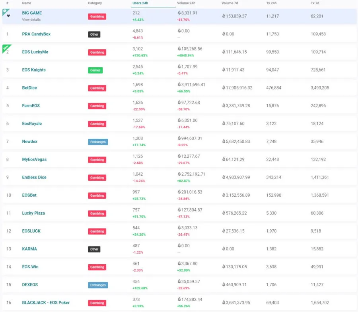Image resolution: width=358 pixels, height=312 pixels.
Task: Sort by Volume 7d column header
Action: point(230,3)
